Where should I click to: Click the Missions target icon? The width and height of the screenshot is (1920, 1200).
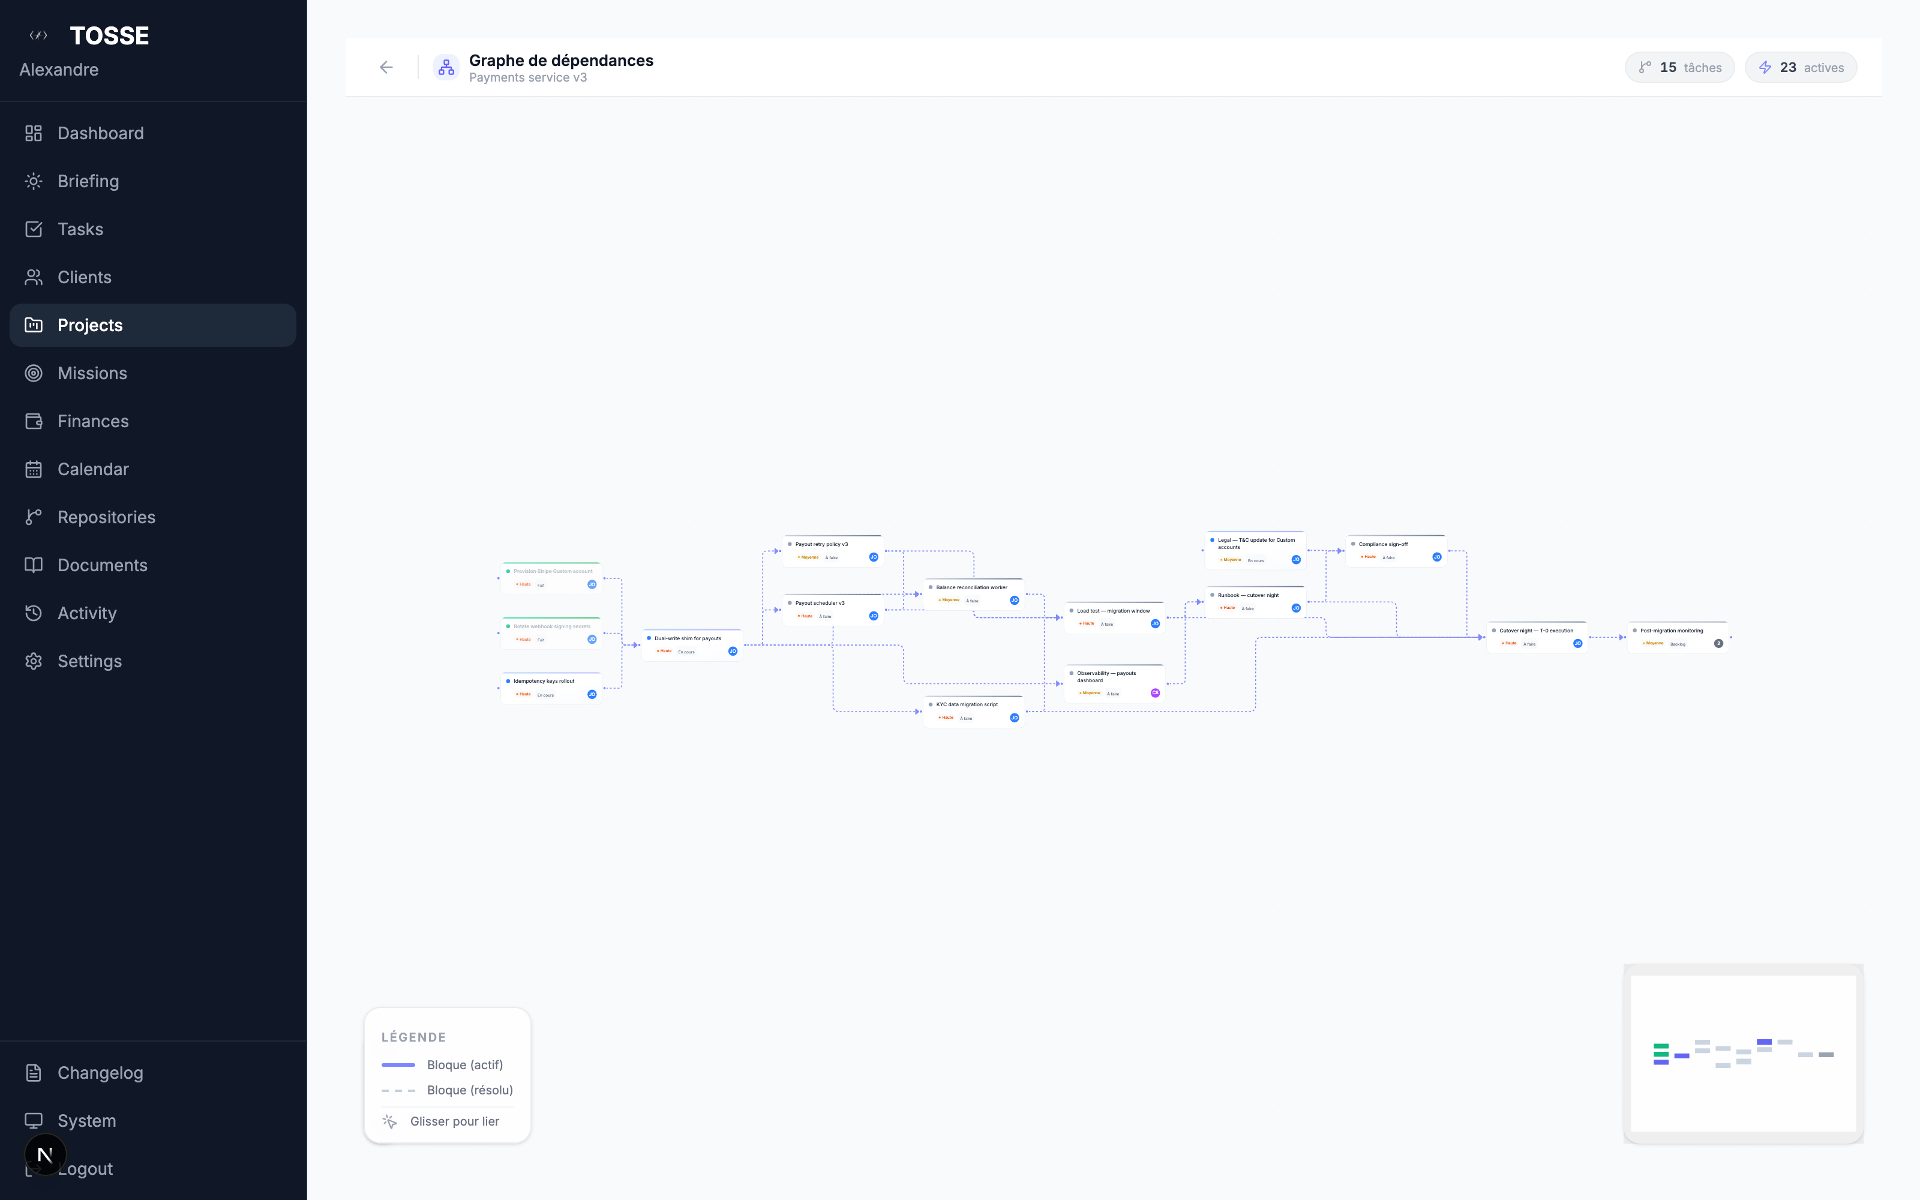click(x=34, y=373)
